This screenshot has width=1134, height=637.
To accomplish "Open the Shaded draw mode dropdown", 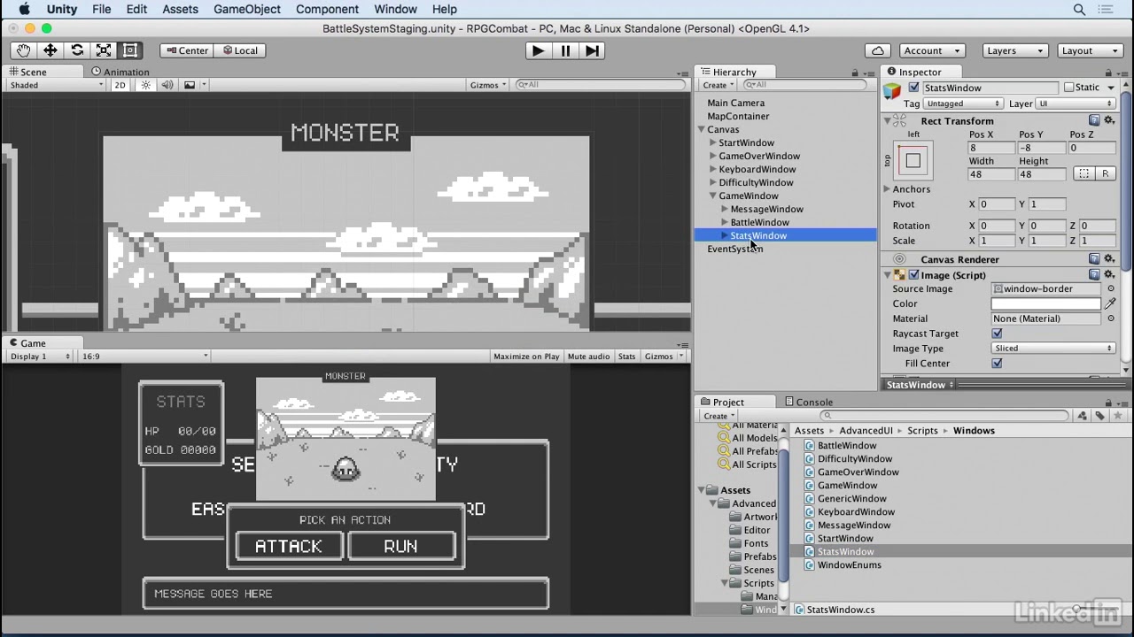I will 57,85.
